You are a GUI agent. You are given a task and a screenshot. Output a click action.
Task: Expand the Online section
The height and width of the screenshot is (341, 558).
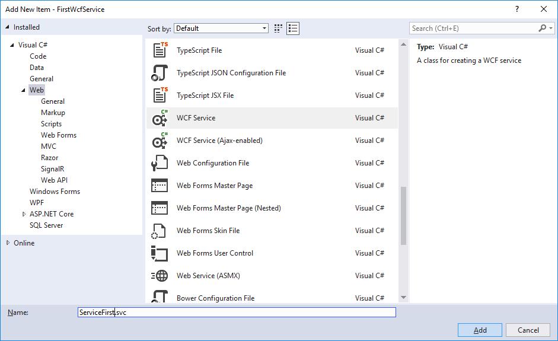coord(8,243)
